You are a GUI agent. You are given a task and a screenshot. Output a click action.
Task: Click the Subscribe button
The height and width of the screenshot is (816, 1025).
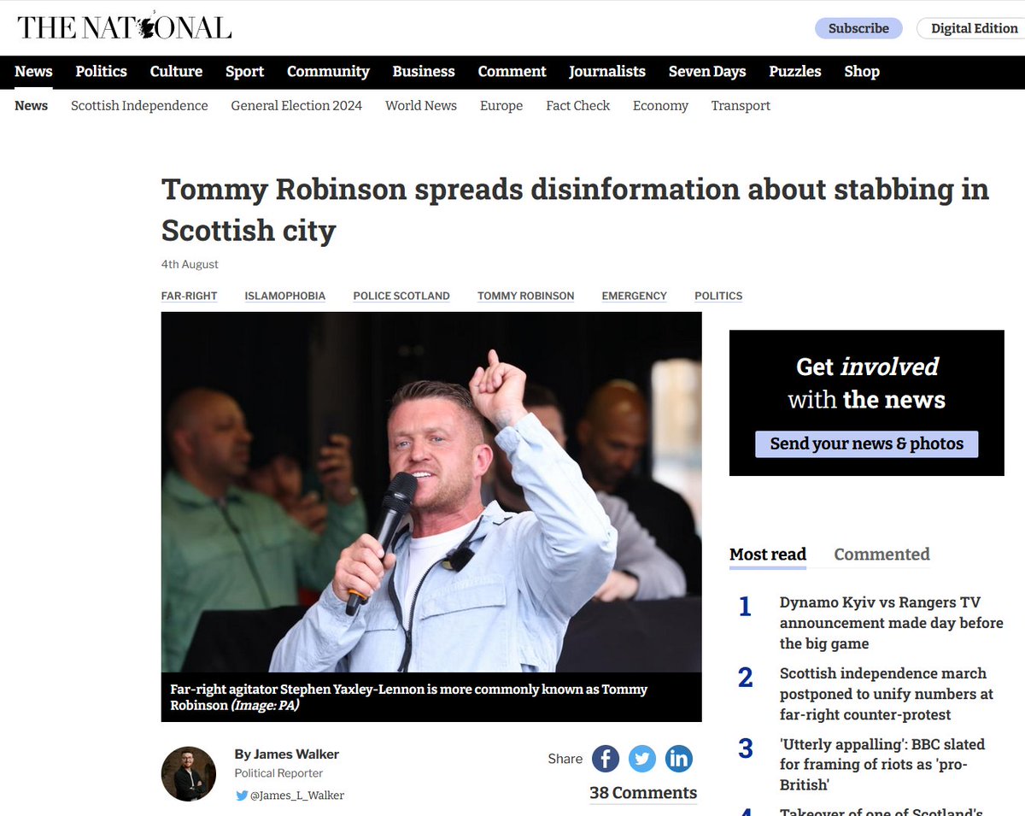tap(858, 28)
